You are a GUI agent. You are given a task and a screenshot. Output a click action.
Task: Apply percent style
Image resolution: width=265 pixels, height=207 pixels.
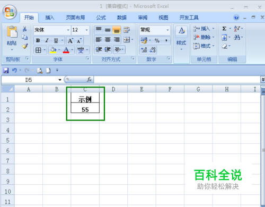(x=157, y=40)
